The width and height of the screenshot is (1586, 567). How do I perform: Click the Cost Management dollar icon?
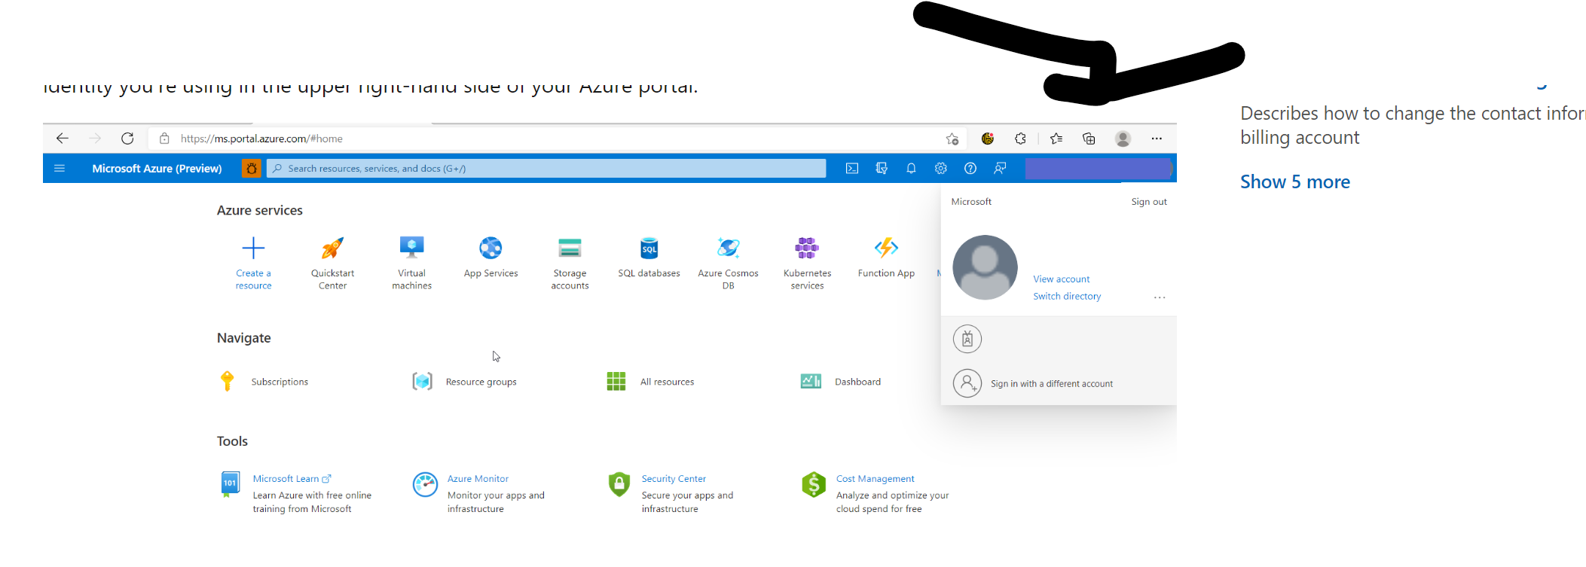tap(814, 484)
